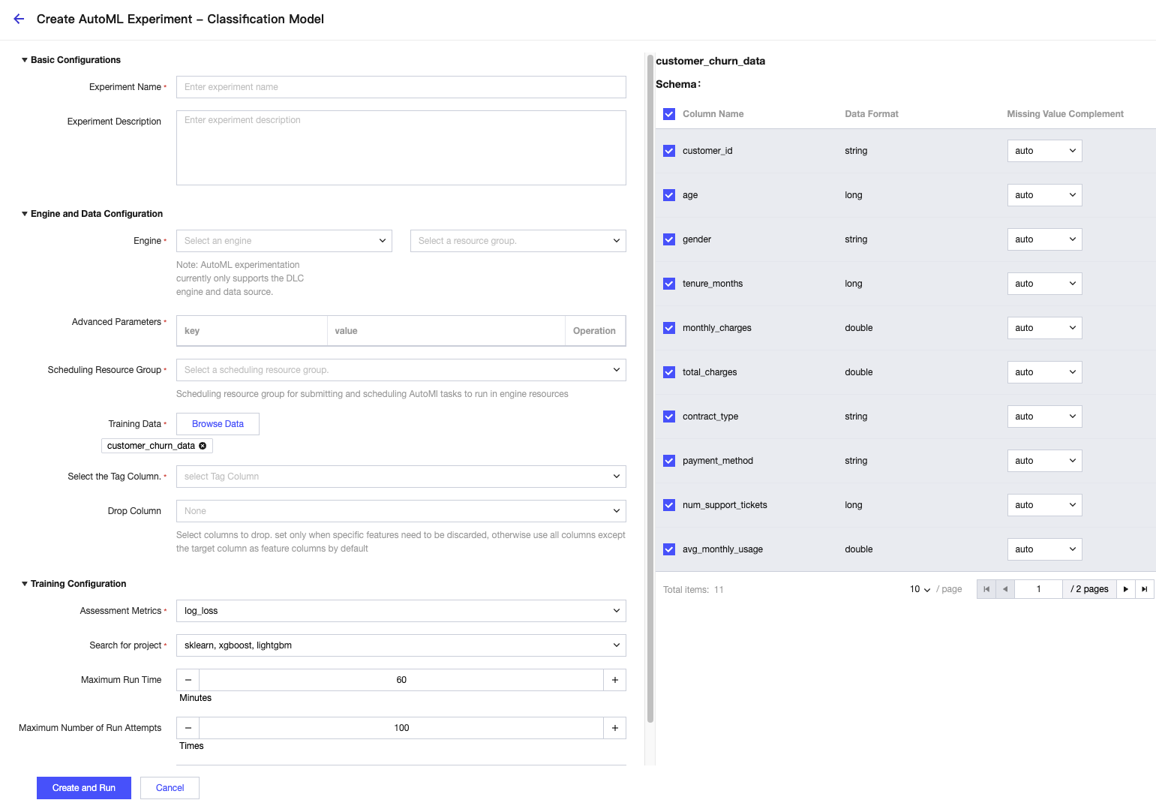Collapse the Basic Configurations section

pyautogui.click(x=25, y=60)
